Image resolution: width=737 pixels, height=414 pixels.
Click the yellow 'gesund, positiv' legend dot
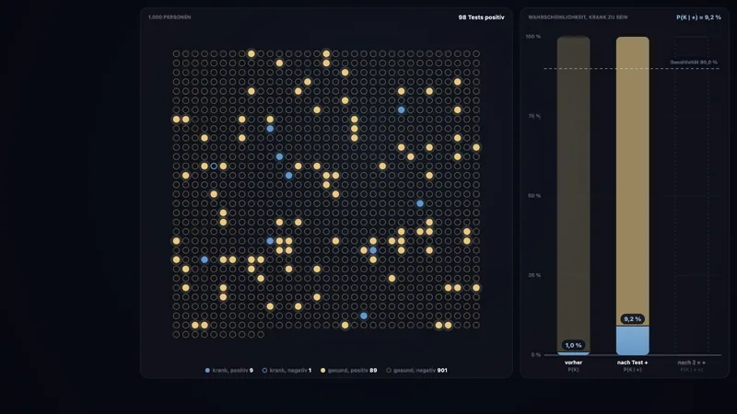pyautogui.click(x=323, y=371)
